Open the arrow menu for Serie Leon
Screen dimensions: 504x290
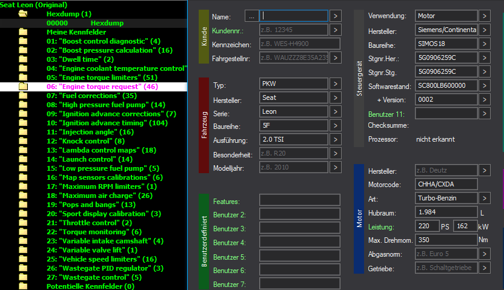[335, 111]
